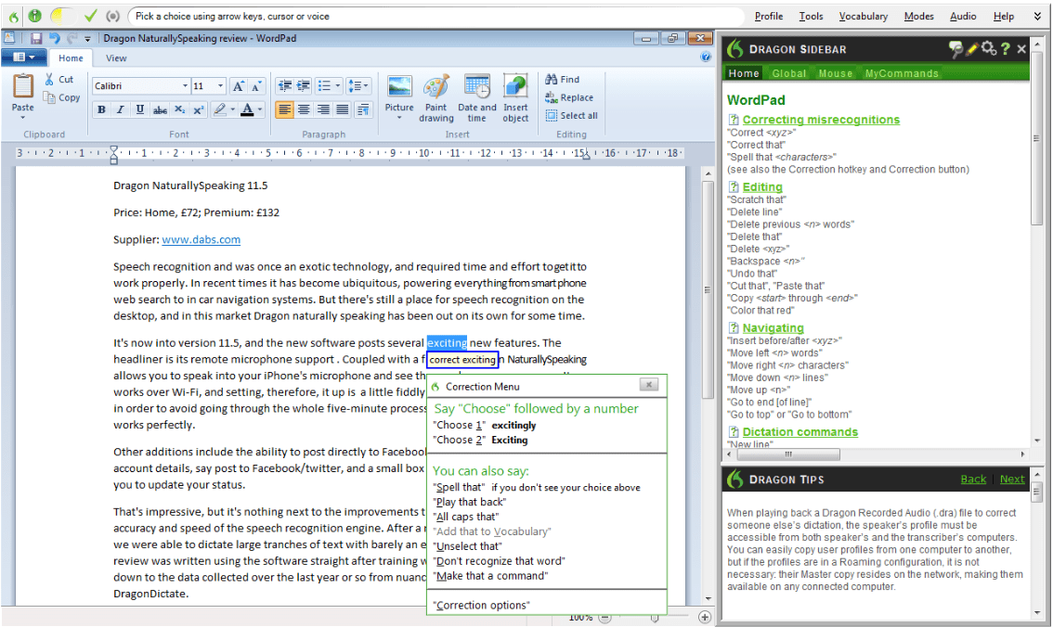The image size is (1053, 627).
Task: Switch to the View ribbon tab
Action: click(116, 58)
